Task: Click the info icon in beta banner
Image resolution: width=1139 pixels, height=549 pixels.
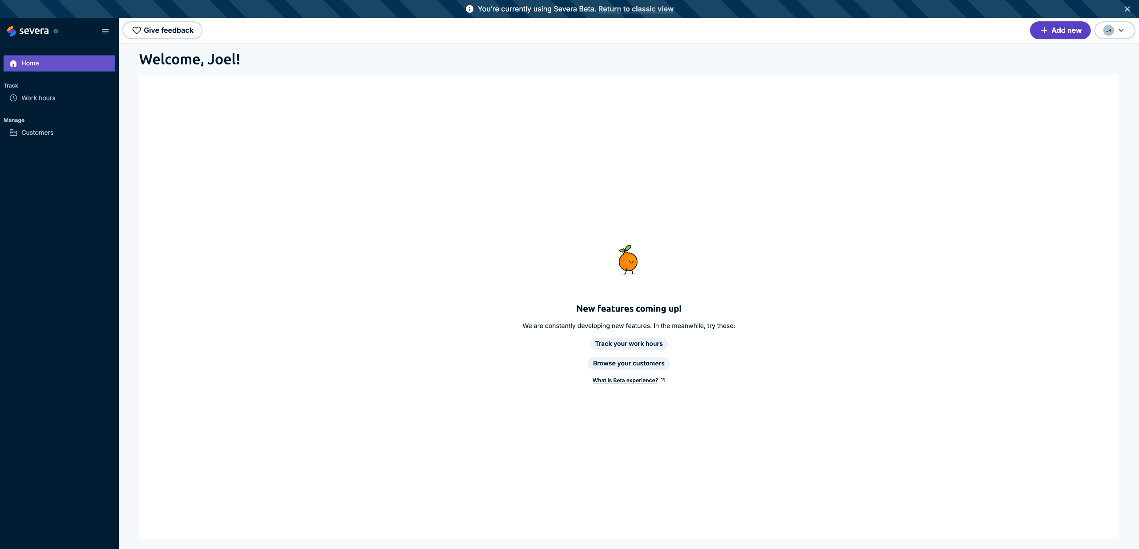Action: coord(469,9)
